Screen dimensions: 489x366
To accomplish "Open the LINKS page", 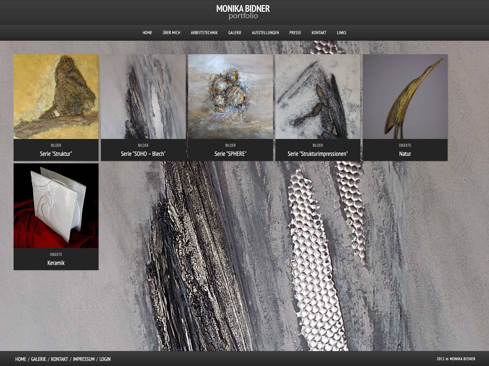I will coord(341,33).
